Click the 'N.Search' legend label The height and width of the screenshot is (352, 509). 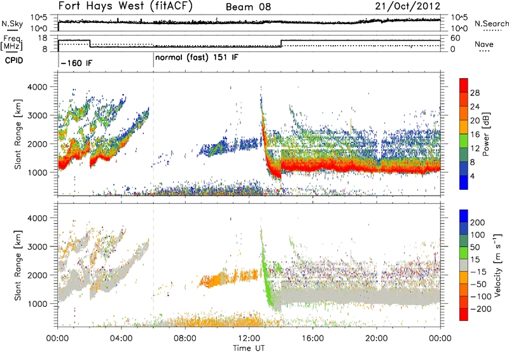click(491, 24)
